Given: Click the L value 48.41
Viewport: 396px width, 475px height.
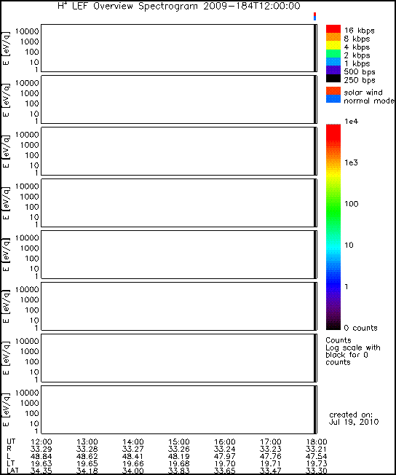Looking at the screenshot, I should coord(133,456).
